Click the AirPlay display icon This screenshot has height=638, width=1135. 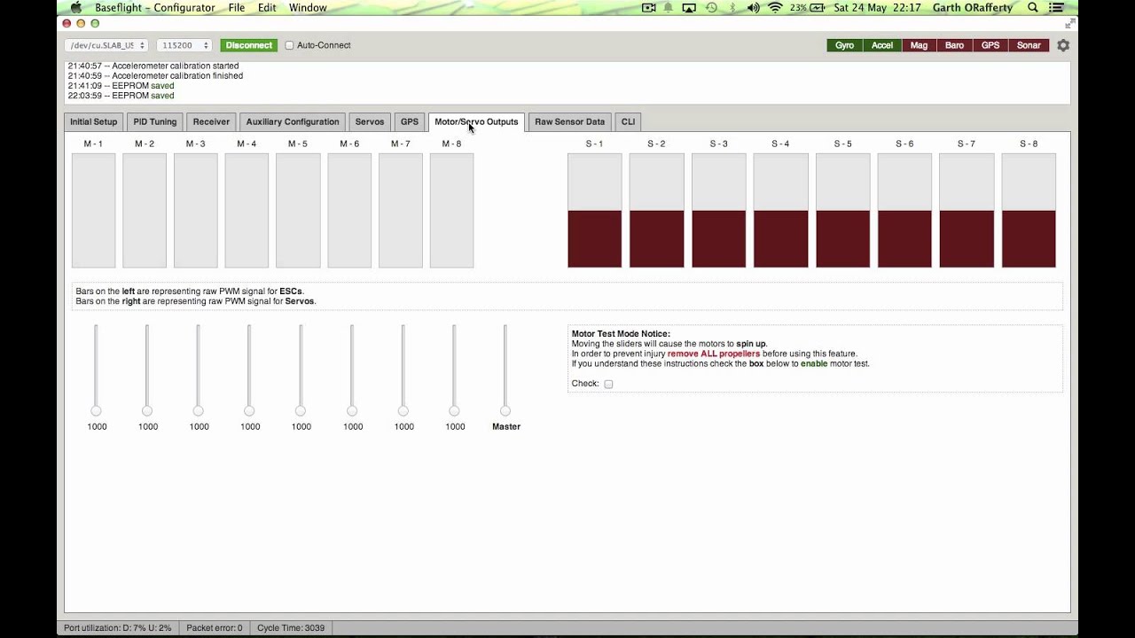(689, 7)
